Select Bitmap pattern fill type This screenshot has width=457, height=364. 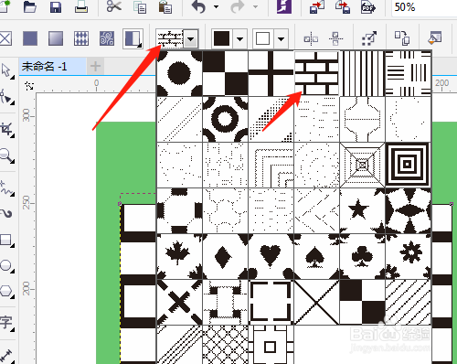click(107, 38)
